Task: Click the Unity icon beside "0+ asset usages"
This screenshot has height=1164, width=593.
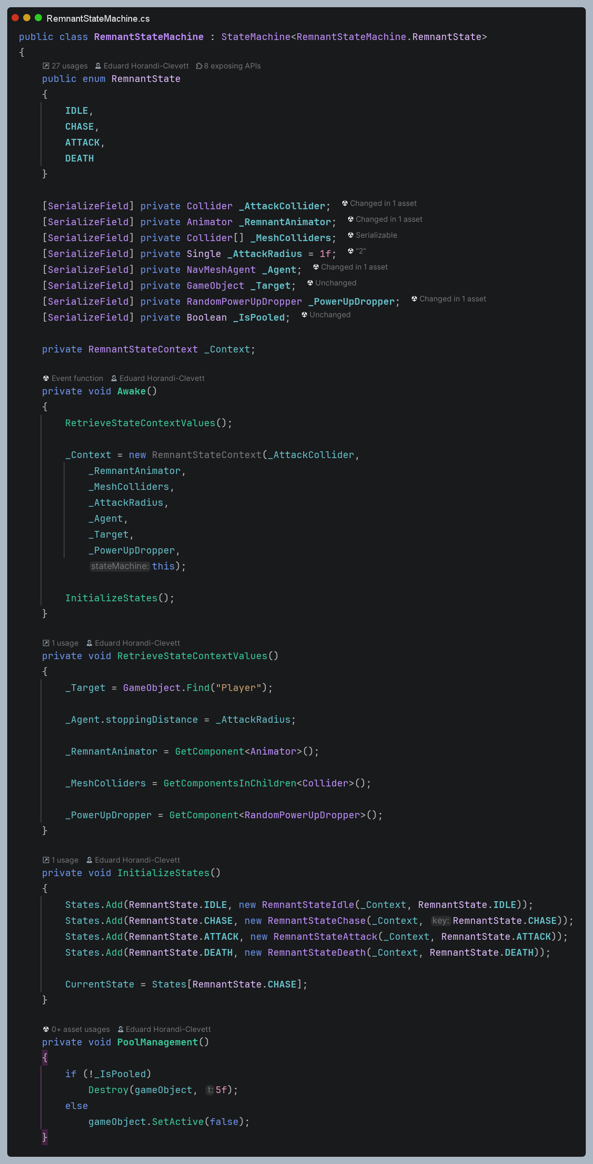Action: point(46,1029)
